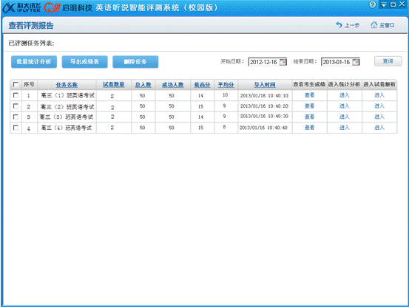Image resolution: width=409 pixels, height=307 pixels.
Task: Sort table by 平均分 column header
Action: coord(226,85)
